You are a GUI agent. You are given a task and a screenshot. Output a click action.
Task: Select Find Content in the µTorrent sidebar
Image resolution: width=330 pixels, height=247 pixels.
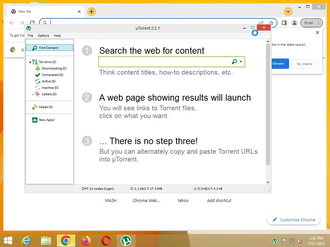(x=49, y=48)
